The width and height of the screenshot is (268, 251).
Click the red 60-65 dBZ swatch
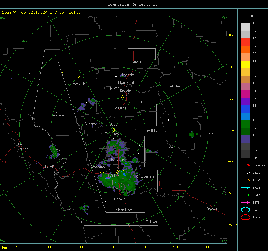coord(245,42)
